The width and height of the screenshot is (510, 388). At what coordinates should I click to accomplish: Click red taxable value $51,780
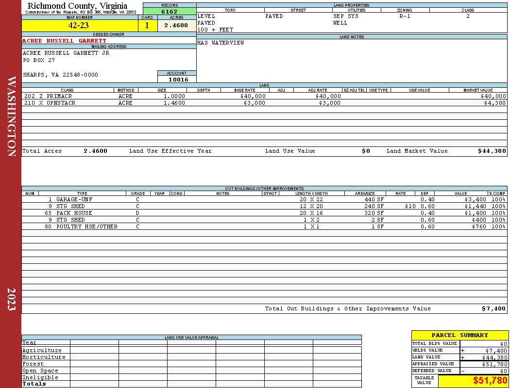click(490, 380)
